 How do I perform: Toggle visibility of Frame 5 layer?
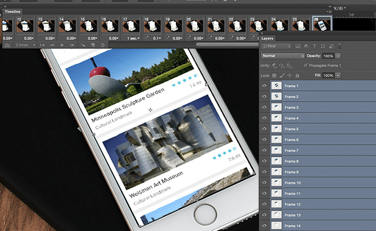pyautogui.click(x=264, y=129)
